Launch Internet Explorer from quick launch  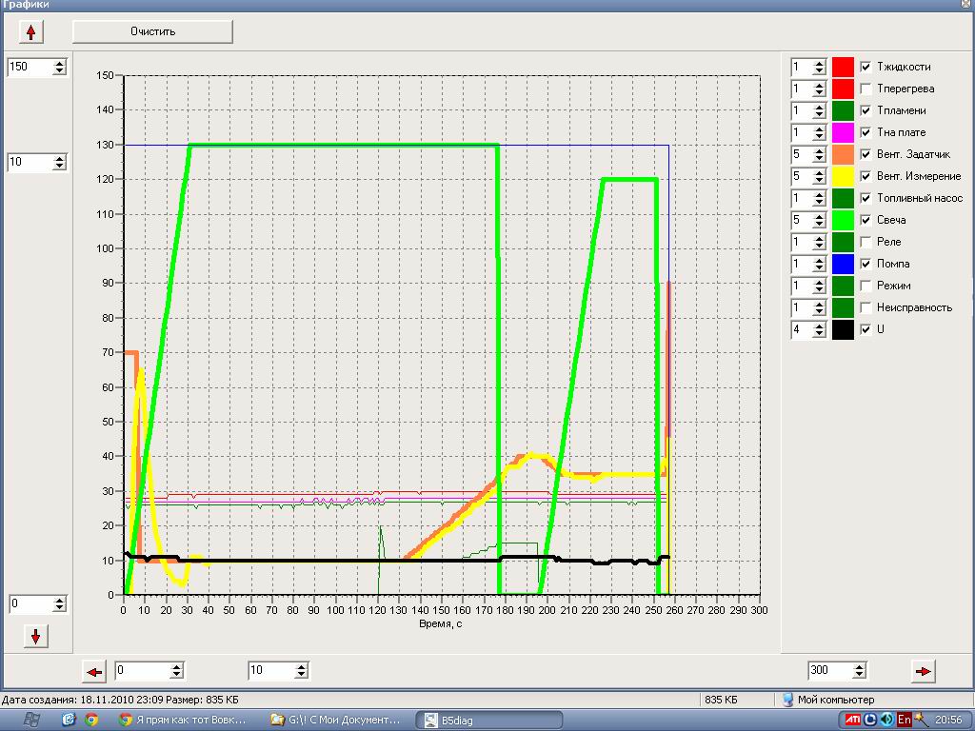(x=69, y=720)
